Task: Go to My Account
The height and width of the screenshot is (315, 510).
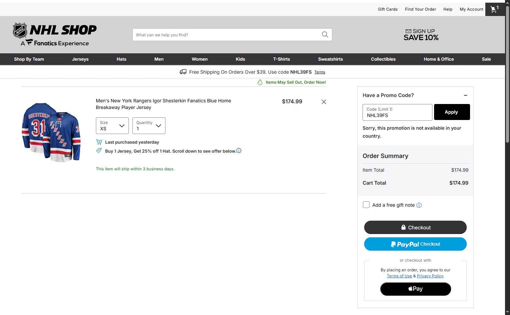Action: 471,9
